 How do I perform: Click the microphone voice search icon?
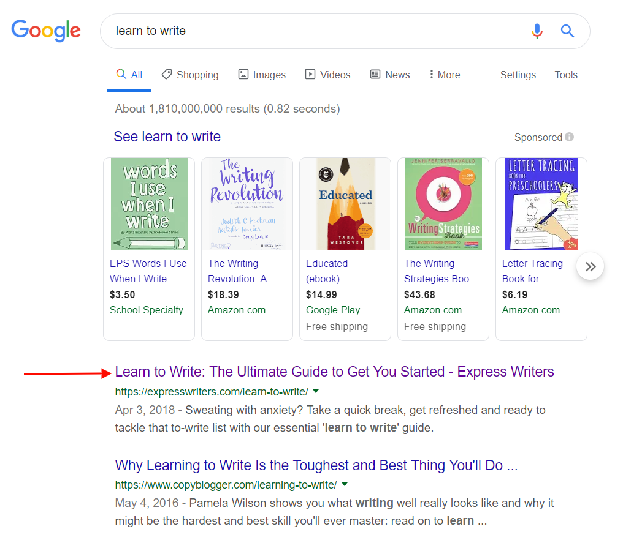[x=537, y=31]
